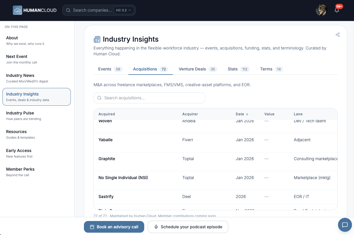
Task: Switch to the Stats tab
Action: (x=239, y=69)
